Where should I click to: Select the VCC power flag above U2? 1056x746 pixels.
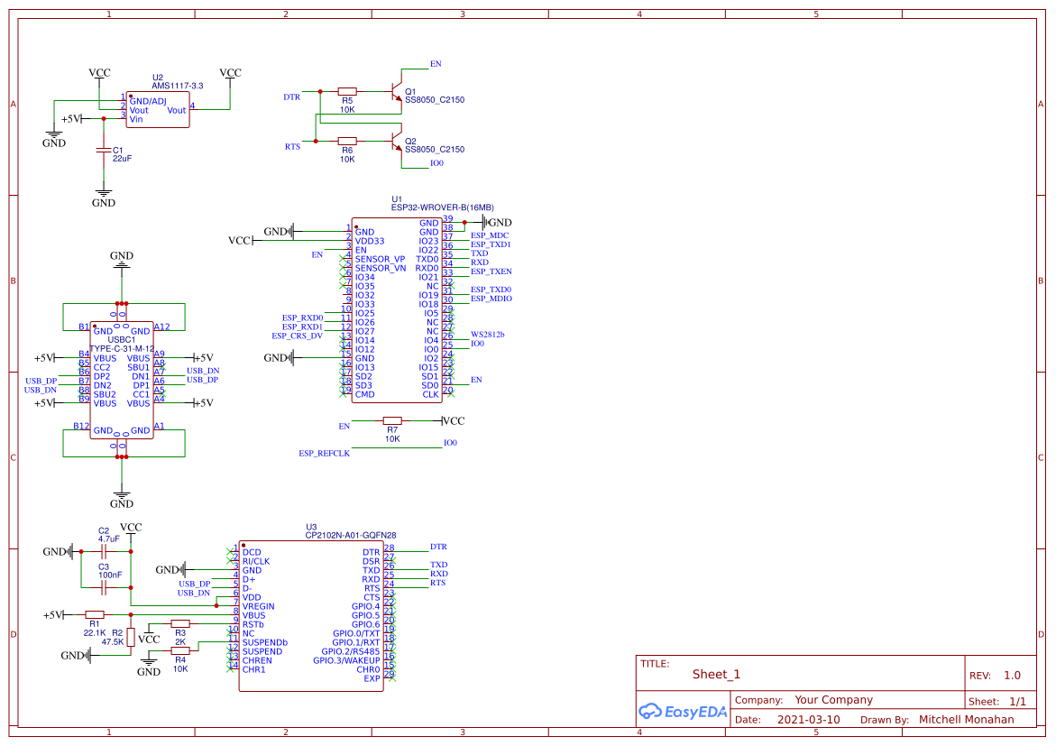pyautogui.click(x=99, y=73)
